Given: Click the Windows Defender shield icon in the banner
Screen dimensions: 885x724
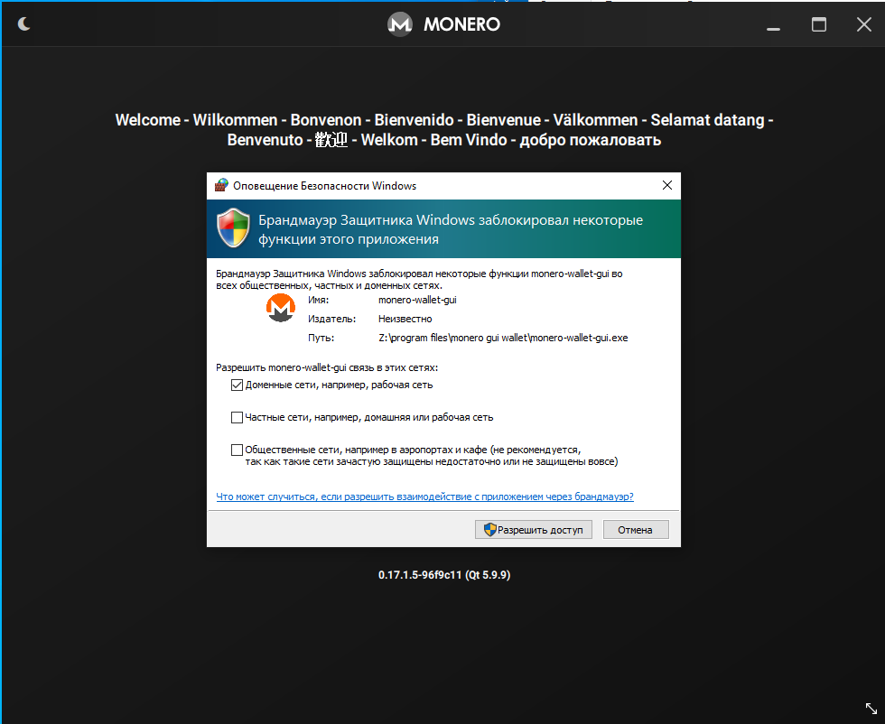Looking at the screenshot, I should click(233, 227).
